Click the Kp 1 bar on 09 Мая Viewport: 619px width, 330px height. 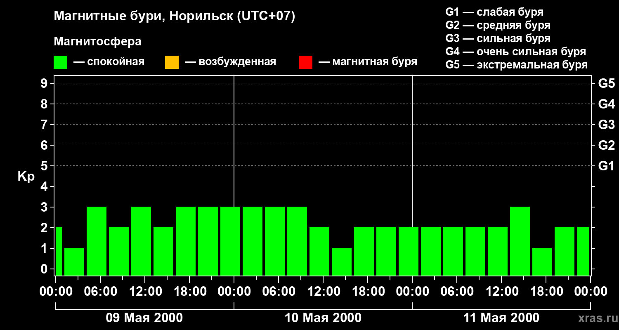pos(74,262)
